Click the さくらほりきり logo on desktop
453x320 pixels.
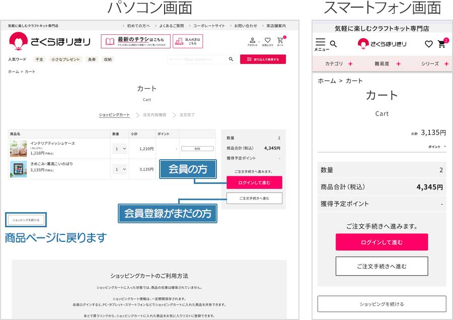point(49,42)
